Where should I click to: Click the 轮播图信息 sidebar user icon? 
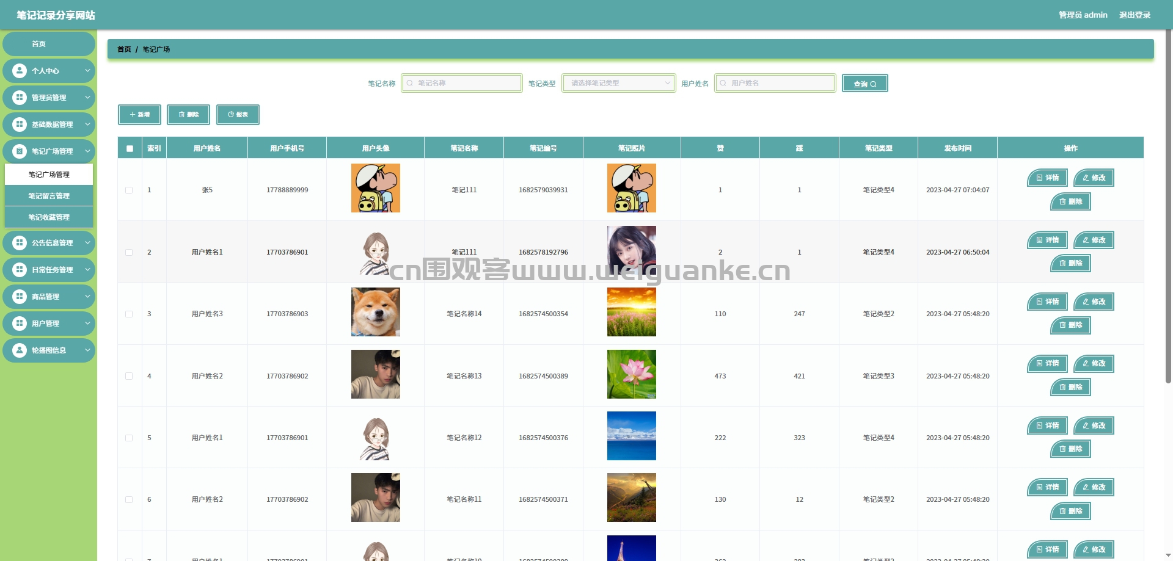(20, 350)
